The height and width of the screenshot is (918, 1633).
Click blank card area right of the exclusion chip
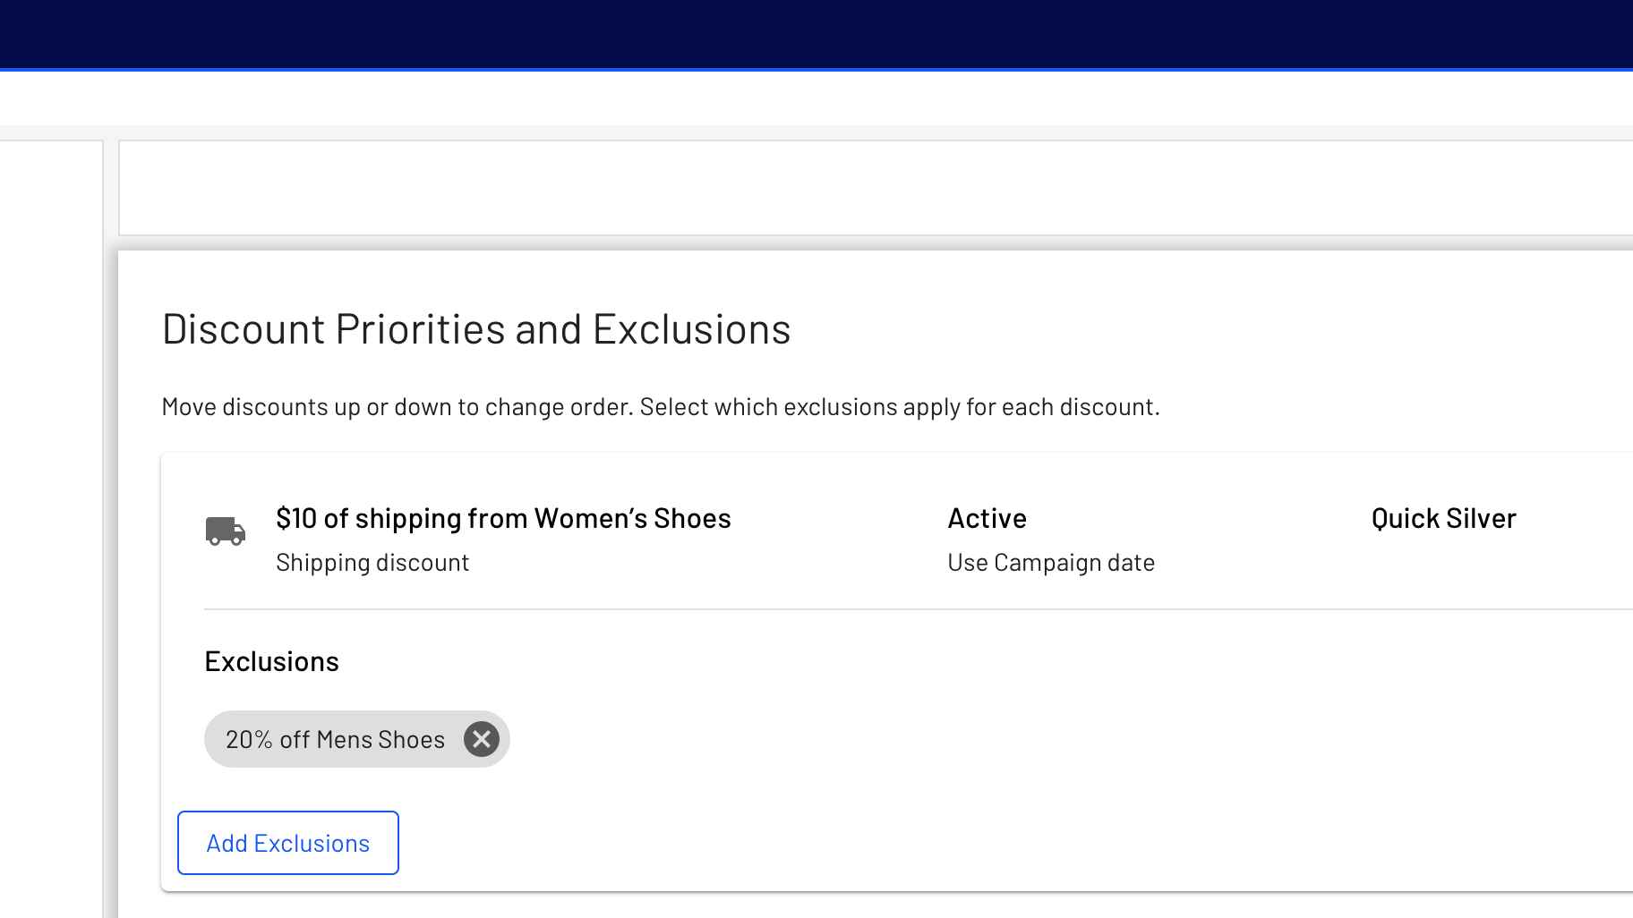(1065, 739)
